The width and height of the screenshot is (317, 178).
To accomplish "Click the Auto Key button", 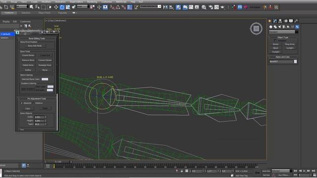I will click(266, 171).
